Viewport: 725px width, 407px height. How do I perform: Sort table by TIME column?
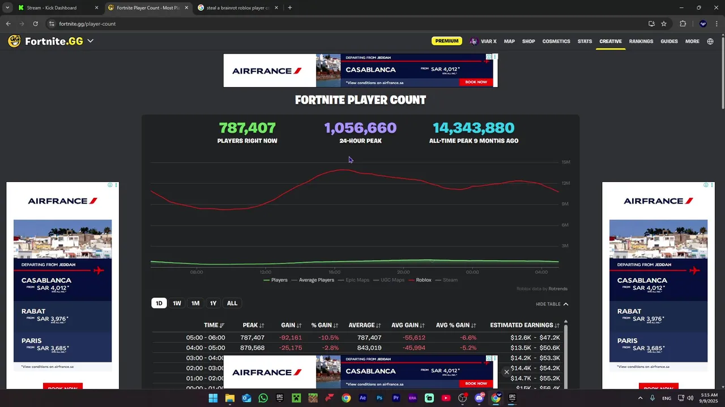214,325
